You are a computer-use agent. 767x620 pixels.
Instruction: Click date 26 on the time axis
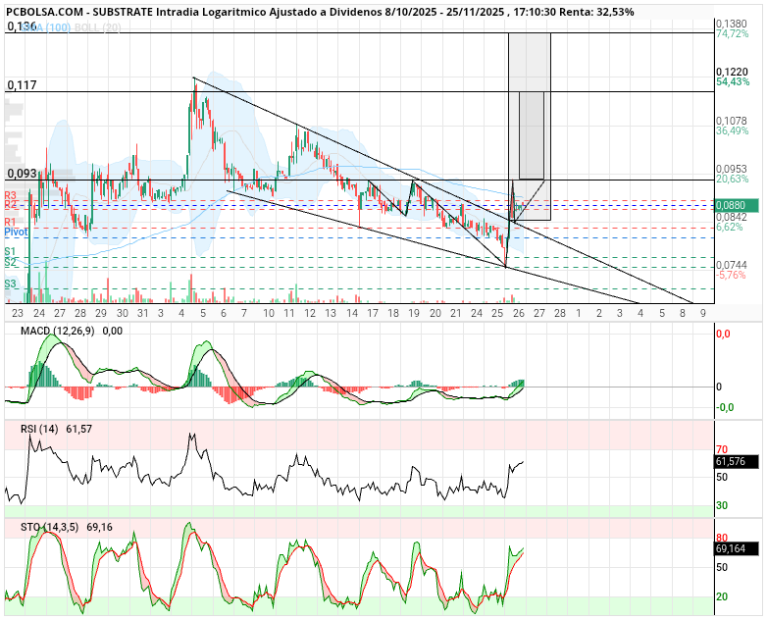[x=517, y=313]
